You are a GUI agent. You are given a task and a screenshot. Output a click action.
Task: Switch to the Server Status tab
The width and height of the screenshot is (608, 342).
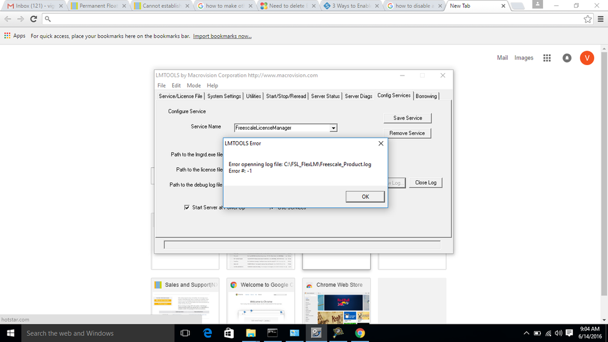326,96
